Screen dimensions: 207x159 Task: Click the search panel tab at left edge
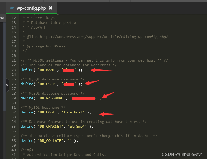coord(3,18)
